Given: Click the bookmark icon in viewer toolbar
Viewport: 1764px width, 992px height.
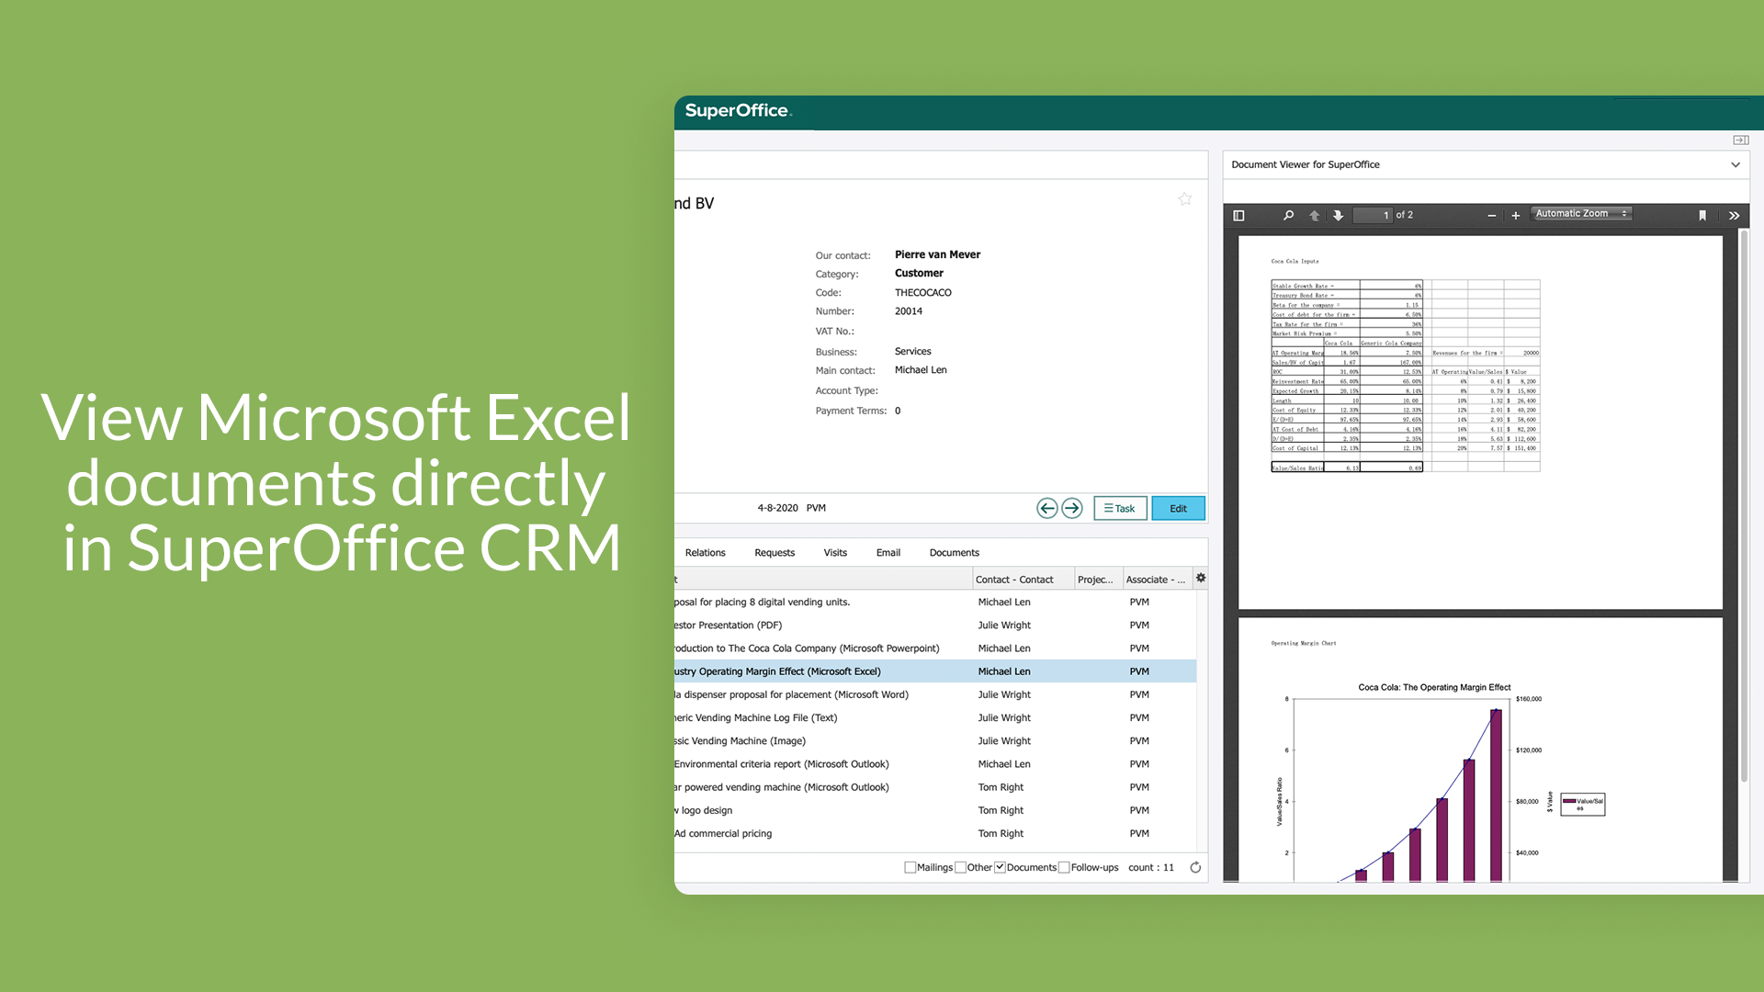Looking at the screenshot, I should 1702,215.
